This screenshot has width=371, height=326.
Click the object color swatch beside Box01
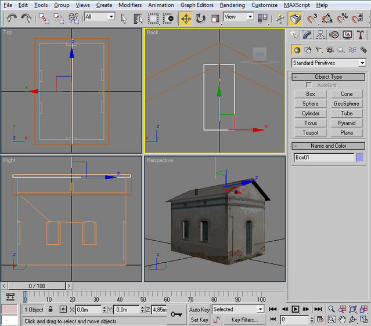(360, 157)
